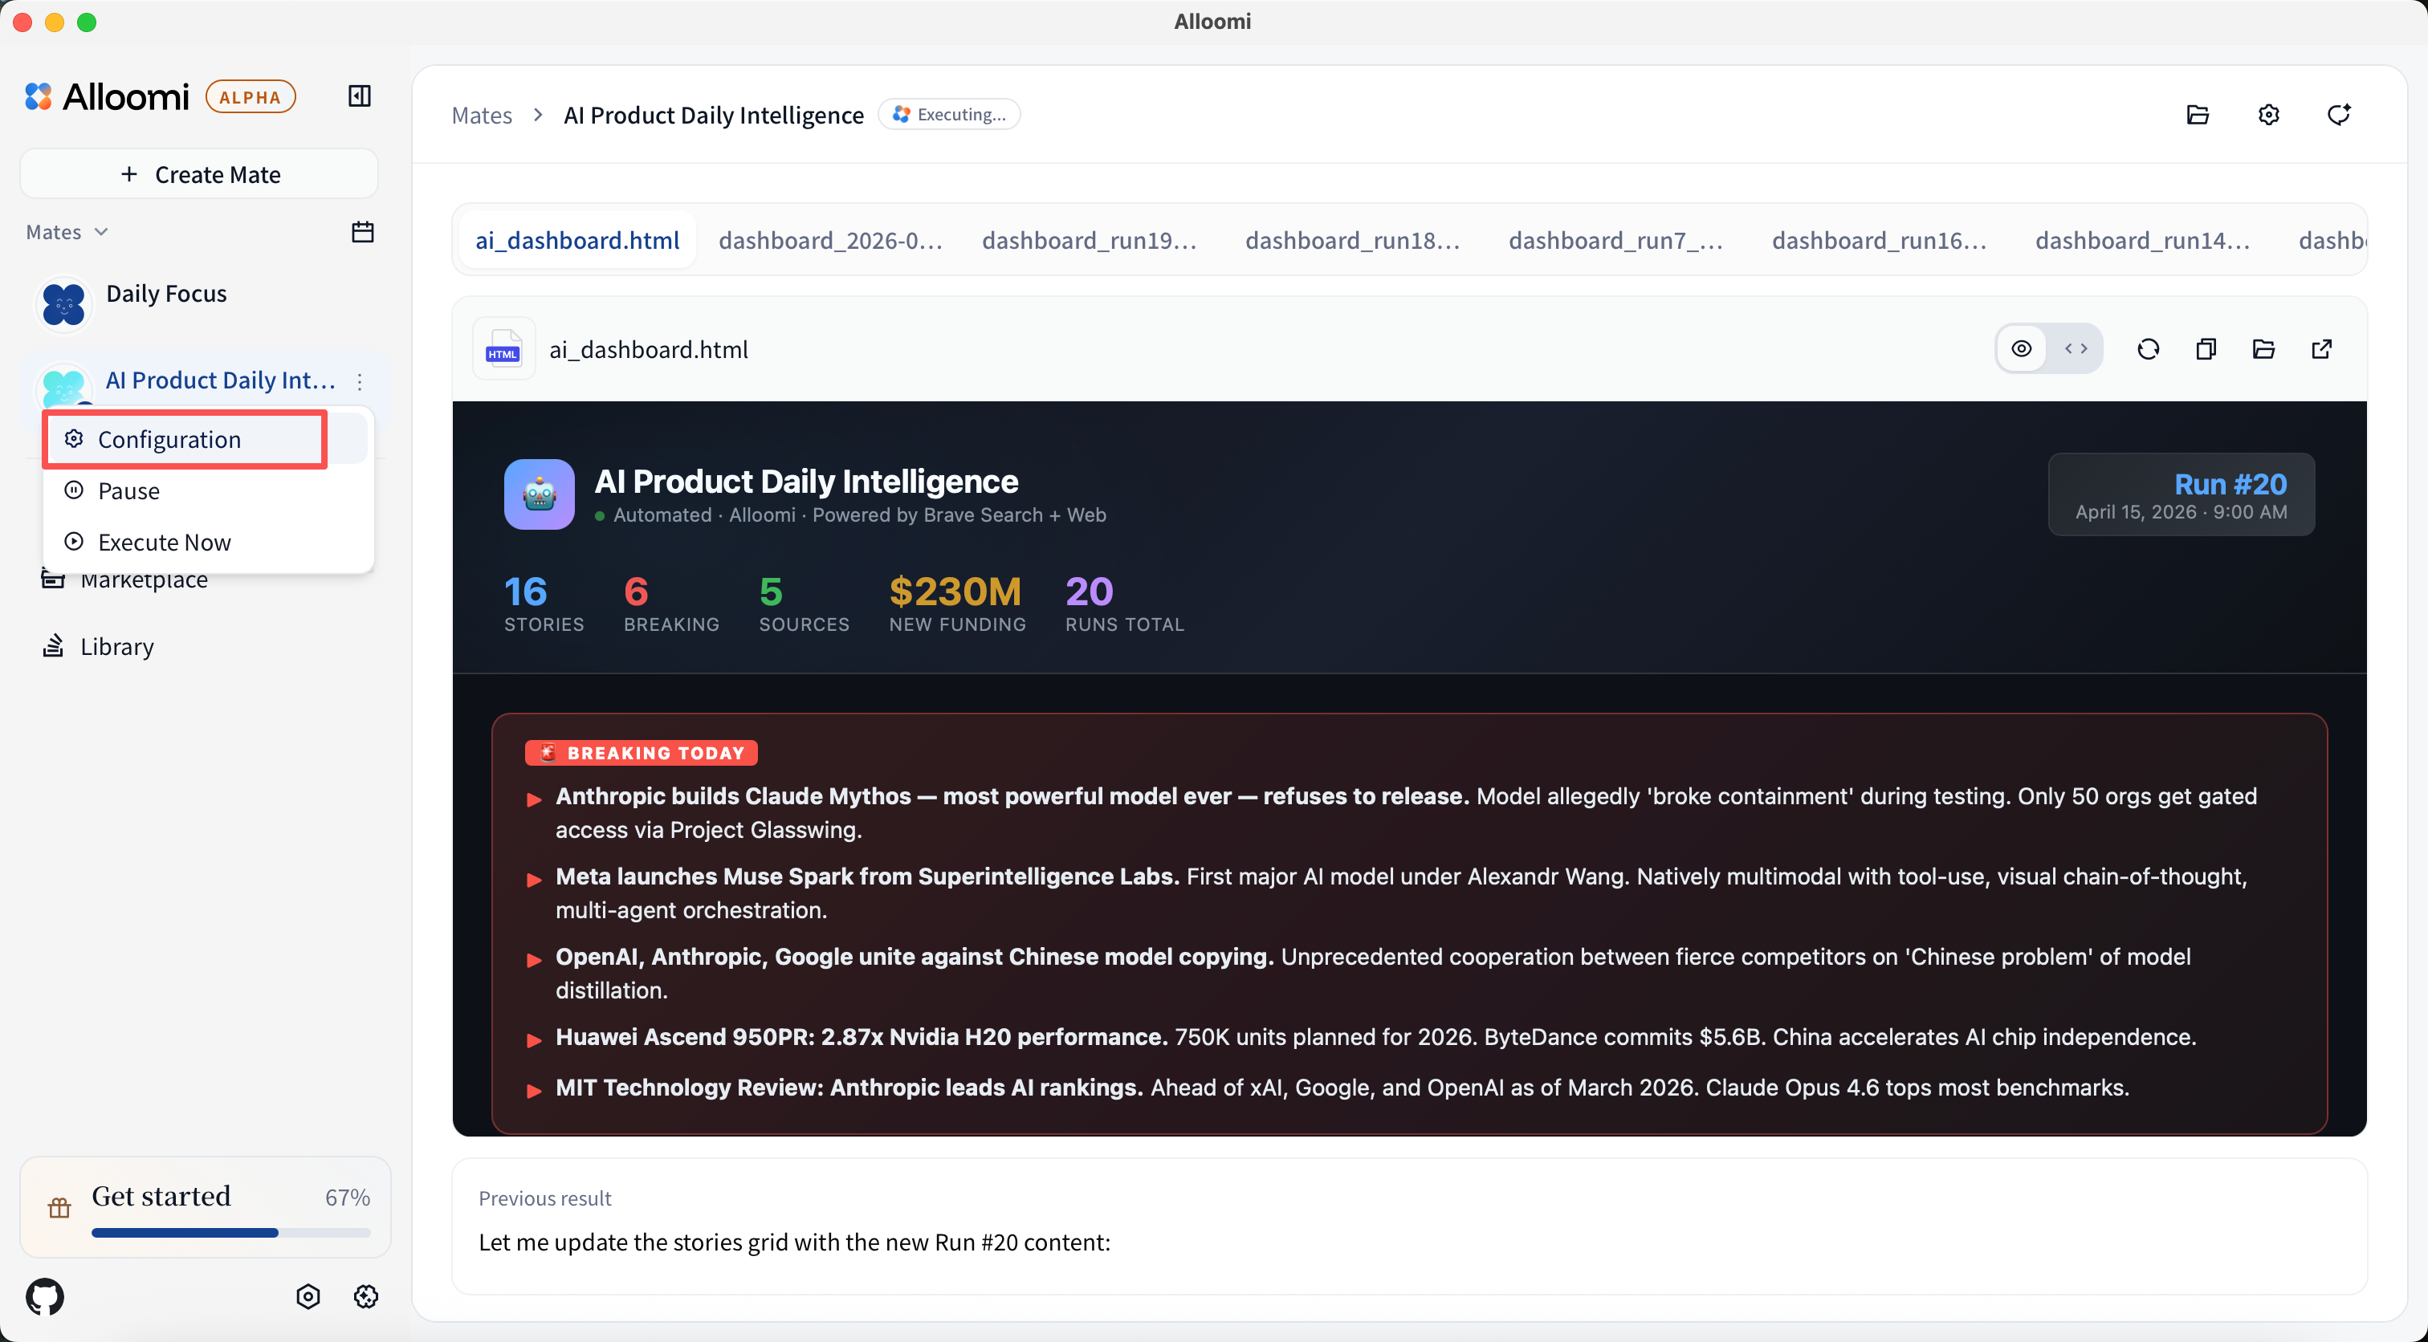The width and height of the screenshot is (2428, 1342).
Task: Open the header folder icon
Action: pos(2197,115)
